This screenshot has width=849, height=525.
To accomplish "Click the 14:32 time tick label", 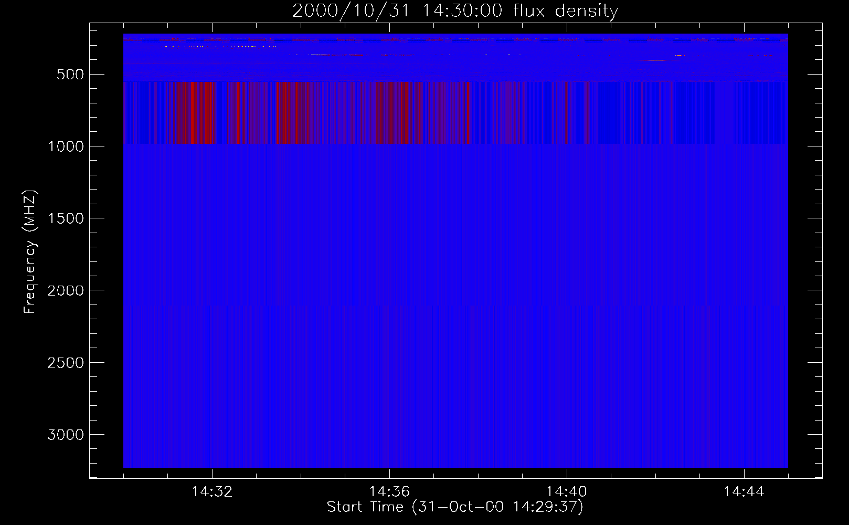I will tap(212, 492).
